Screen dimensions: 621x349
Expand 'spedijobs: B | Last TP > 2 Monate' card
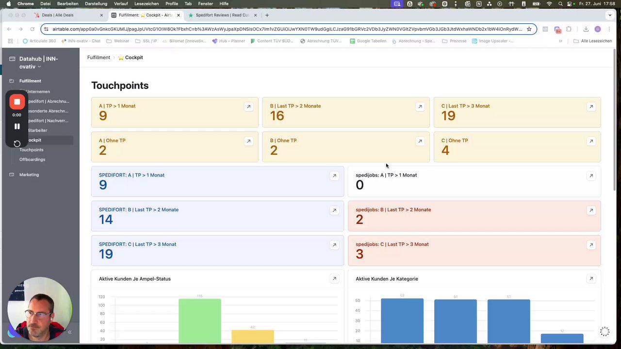click(591, 210)
